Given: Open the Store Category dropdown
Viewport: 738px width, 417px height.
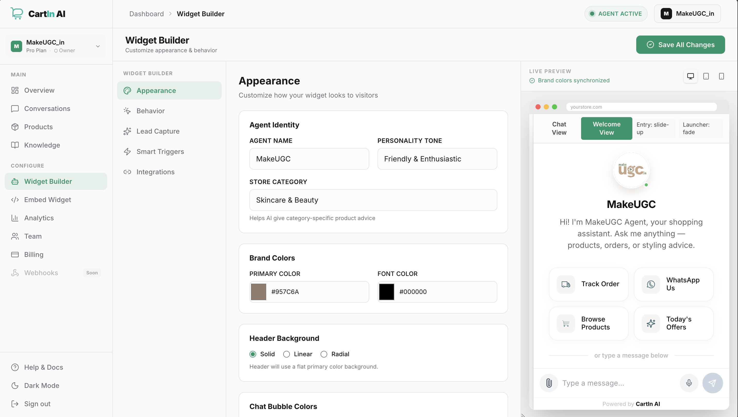Looking at the screenshot, I should point(373,200).
